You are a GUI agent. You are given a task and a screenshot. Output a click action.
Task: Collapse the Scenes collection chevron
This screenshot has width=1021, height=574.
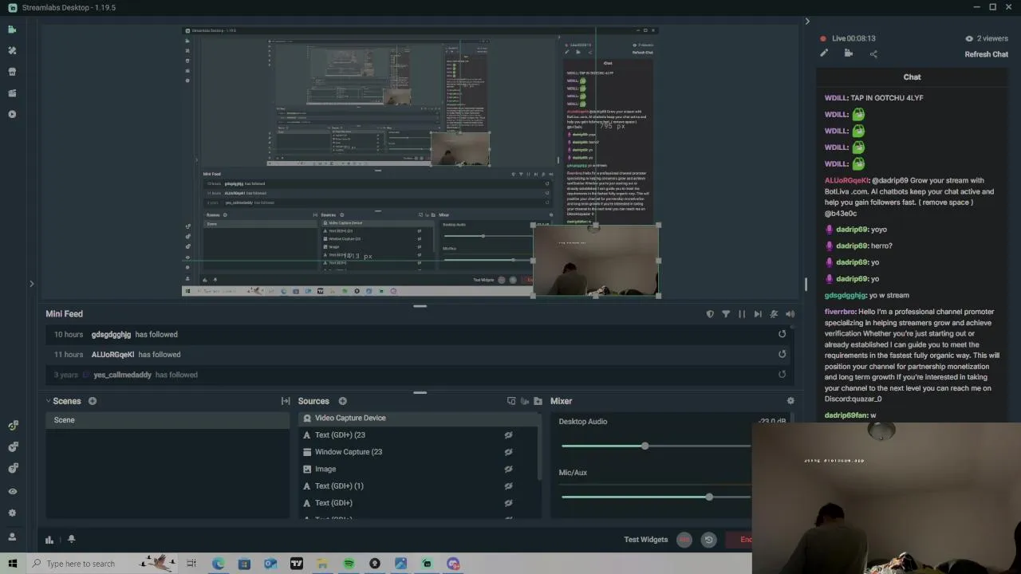[x=48, y=401]
